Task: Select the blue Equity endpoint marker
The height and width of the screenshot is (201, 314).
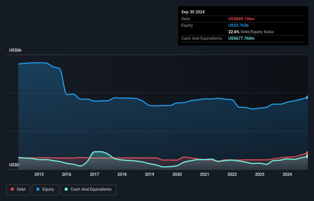Action: click(x=307, y=97)
